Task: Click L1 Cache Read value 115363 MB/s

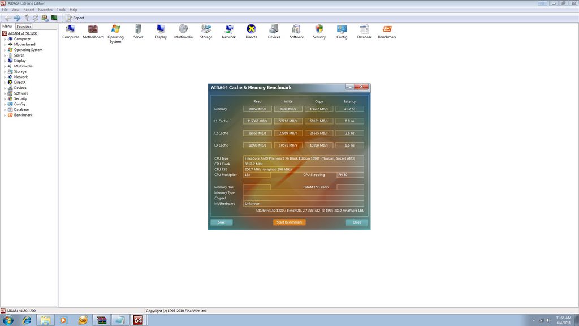Action: pos(257,121)
